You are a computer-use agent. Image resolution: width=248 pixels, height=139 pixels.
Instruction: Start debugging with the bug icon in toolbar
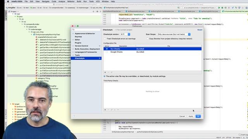222,8
